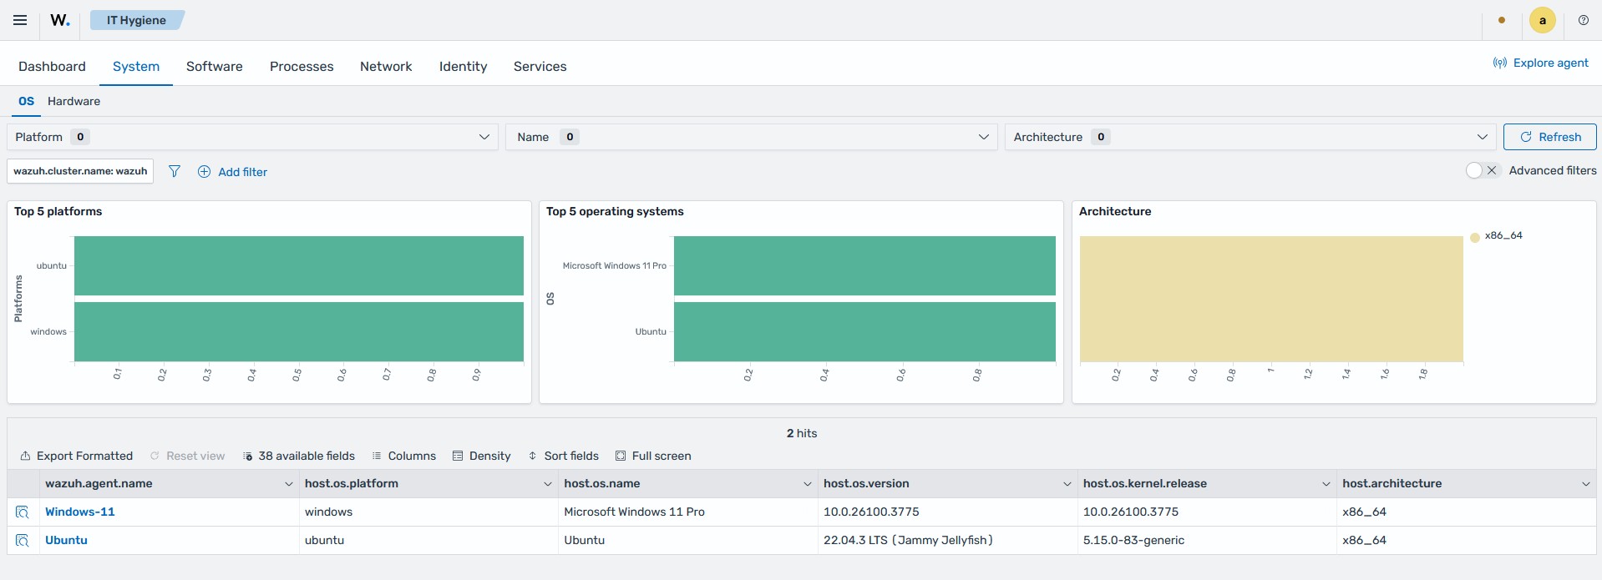Open host.os.name column header menu
1602x580 pixels.
pos(807,484)
